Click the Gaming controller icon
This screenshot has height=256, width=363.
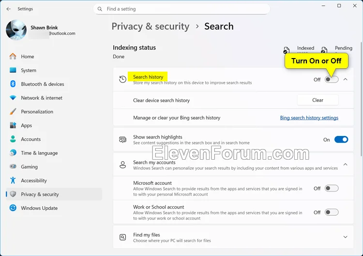coord(13,166)
